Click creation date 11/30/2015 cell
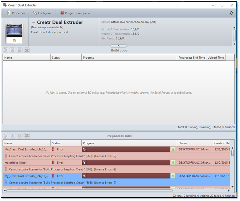The width and height of the screenshot is (240, 201). click(x=222, y=176)
